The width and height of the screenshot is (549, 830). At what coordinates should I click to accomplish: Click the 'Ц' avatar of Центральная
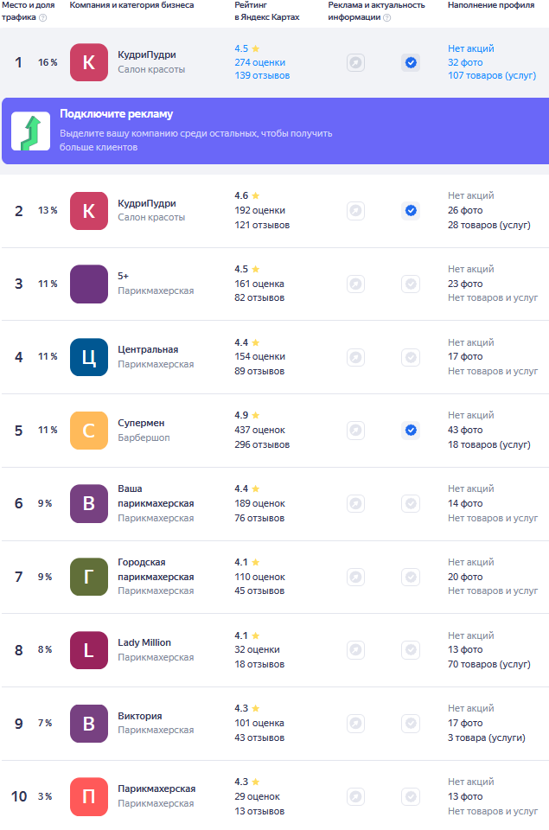click(x=89, y=357)
